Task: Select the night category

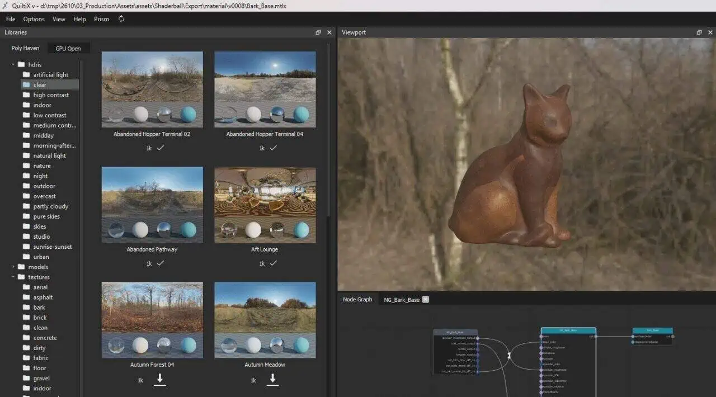Action: click(40, 176)
